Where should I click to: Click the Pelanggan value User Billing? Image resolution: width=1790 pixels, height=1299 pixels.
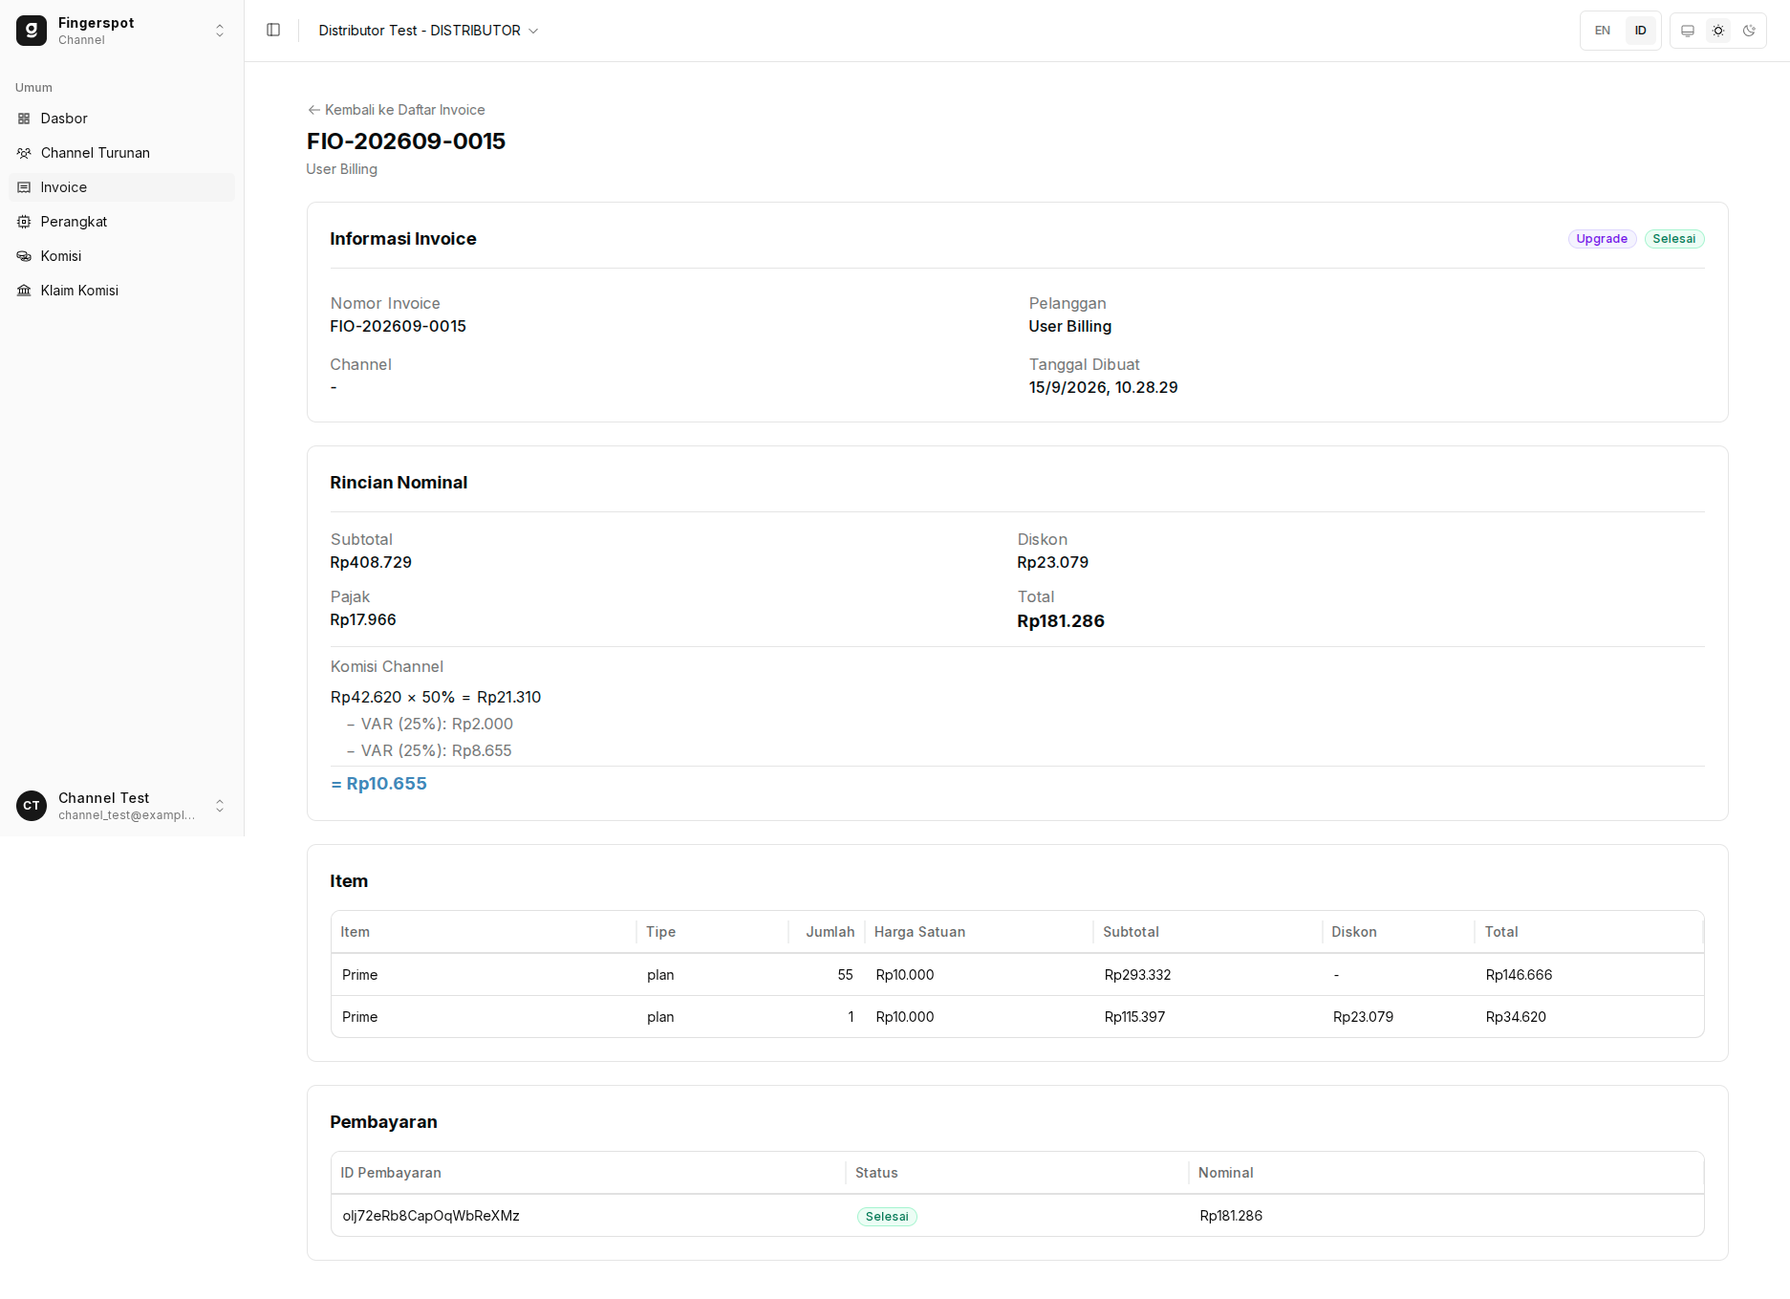pyautogui.click(x=1070, y=326)
